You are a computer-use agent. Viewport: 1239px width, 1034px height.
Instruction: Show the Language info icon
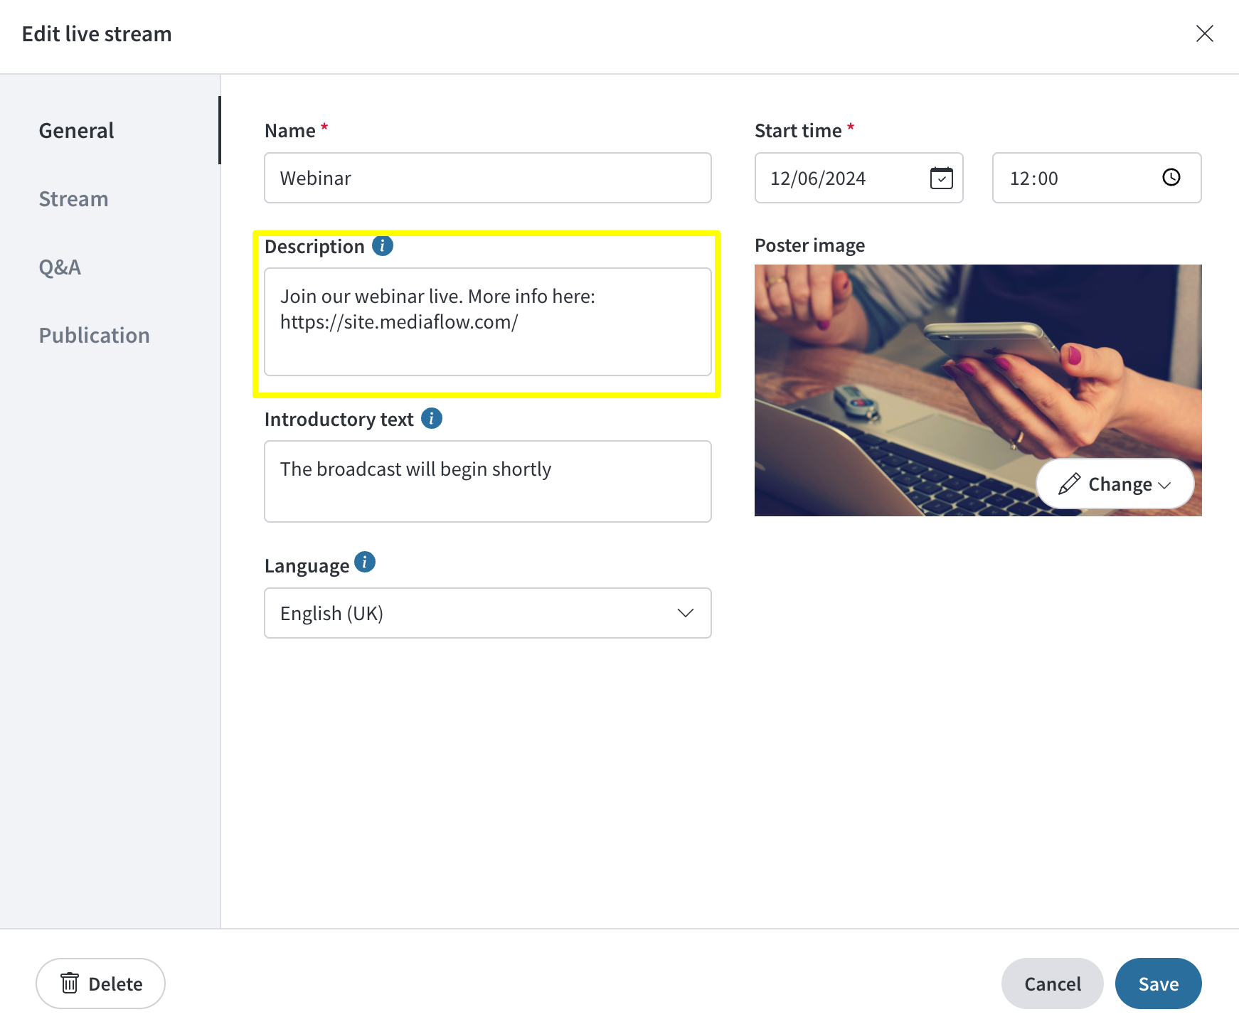pyautogui.click(x=365, y=563)
